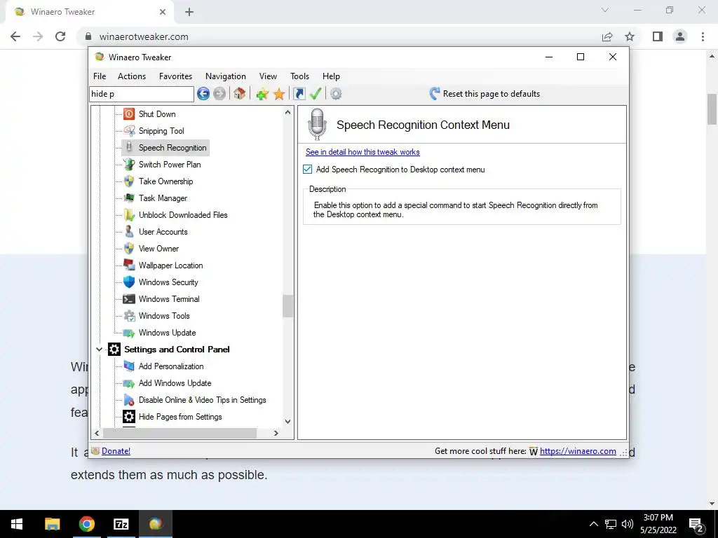
Task: Open the Chrome three-dot menu
Action: (703, 36)
